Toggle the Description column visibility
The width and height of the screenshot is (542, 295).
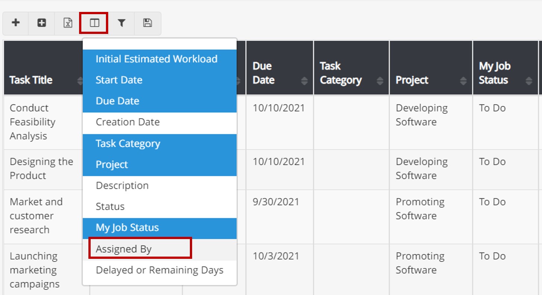pyautogui.click(x=122, y=185)
